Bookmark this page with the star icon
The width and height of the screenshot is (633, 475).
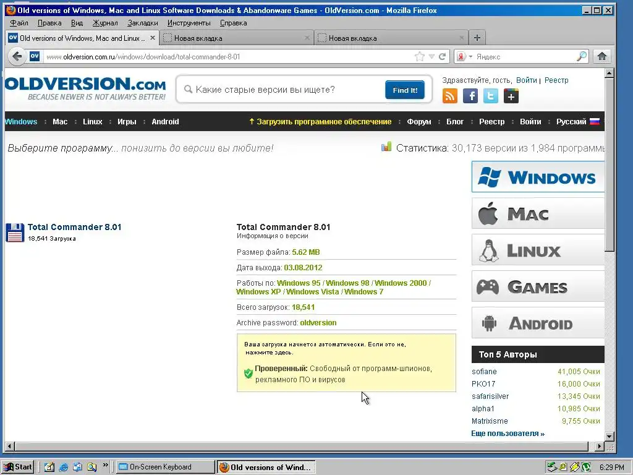(420, 56)
